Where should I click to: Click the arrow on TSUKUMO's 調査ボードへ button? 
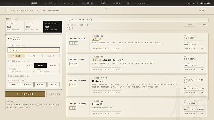click(x=202, y=92)
